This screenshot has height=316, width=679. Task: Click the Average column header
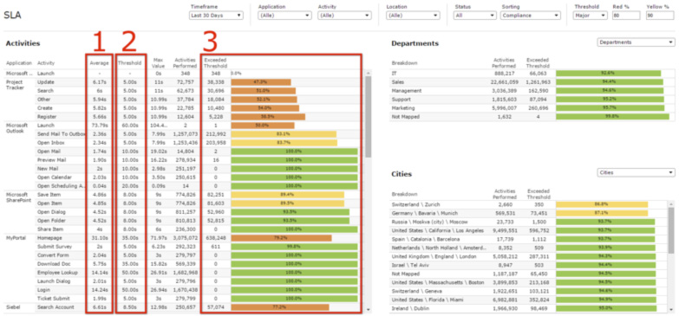pyautogui.click(x=99, y=63)
